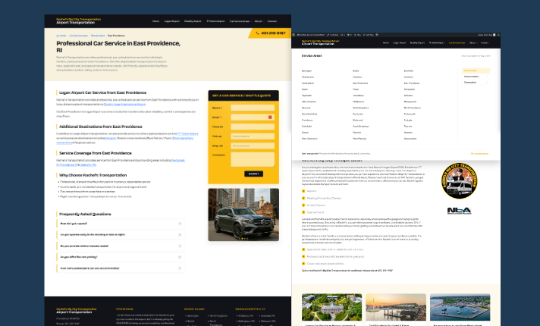Click the 401-219-0187 phone button
The height and width of the screenshot is (326, 540).
[270, 33]
